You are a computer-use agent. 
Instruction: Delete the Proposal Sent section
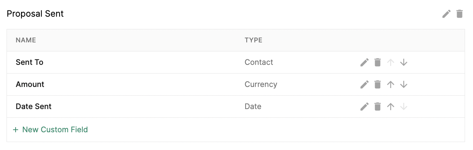(x=460, y=14)
